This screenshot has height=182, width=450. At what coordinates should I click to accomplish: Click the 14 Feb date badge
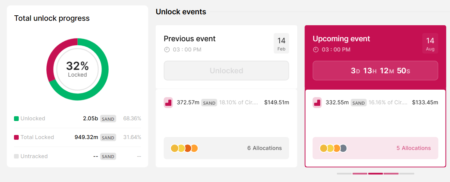281,43
